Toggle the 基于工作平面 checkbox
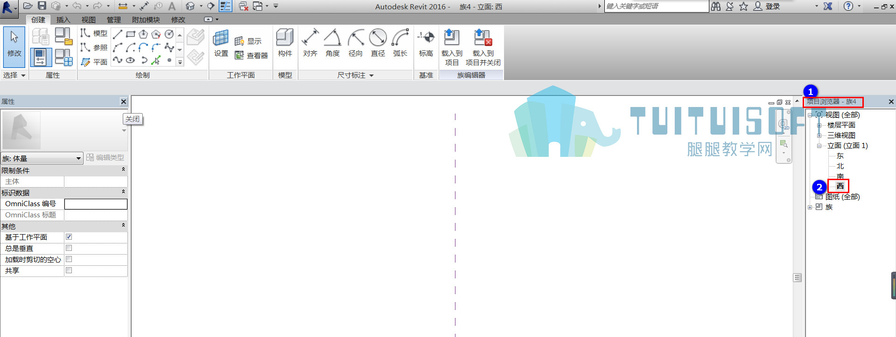The height and width of the screenshot is (337, 896). click(69, 237)
